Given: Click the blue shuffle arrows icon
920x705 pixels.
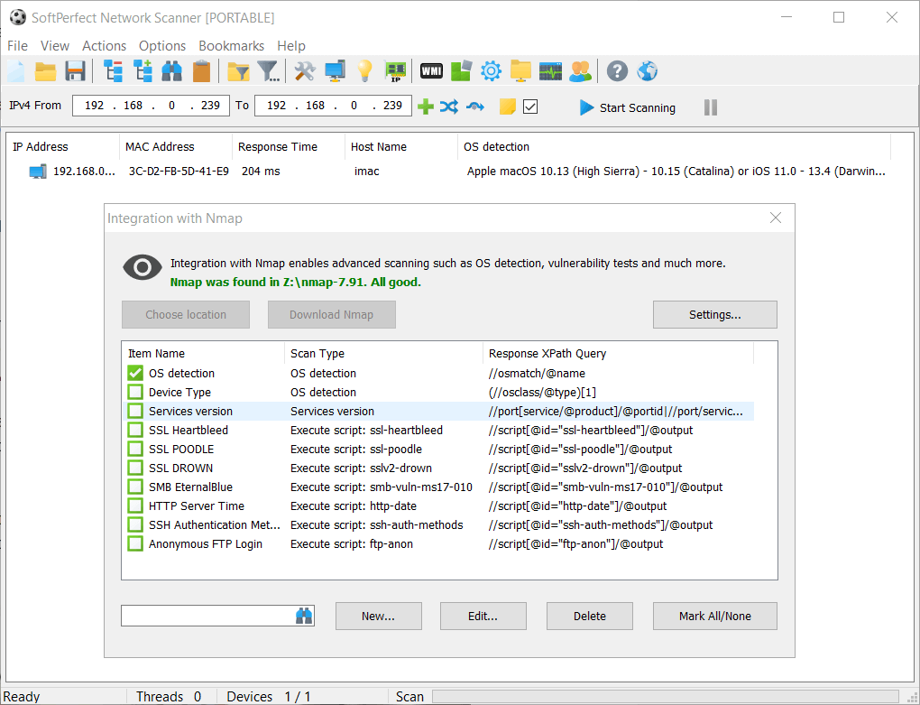Looking at the screenshot, I should [449, 107].
